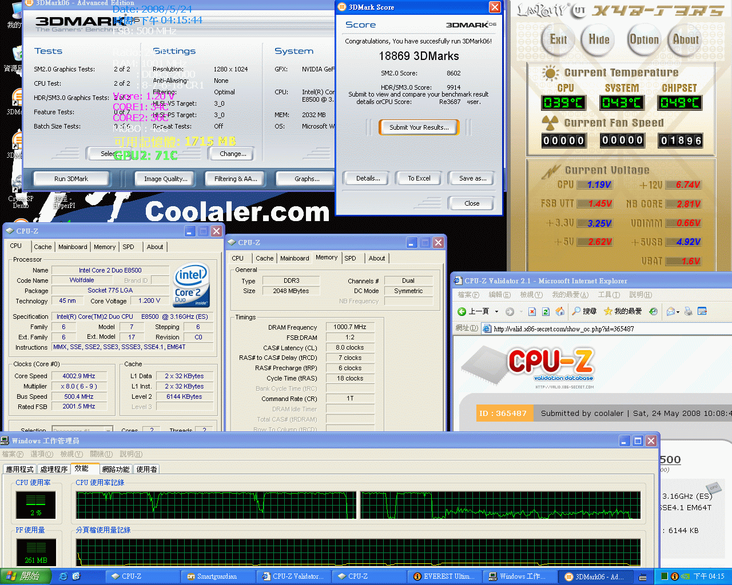Viewport: 732px width, 585px height.
Task: Click the Exit button in LanParty monitor
Action: coord(558,39)
